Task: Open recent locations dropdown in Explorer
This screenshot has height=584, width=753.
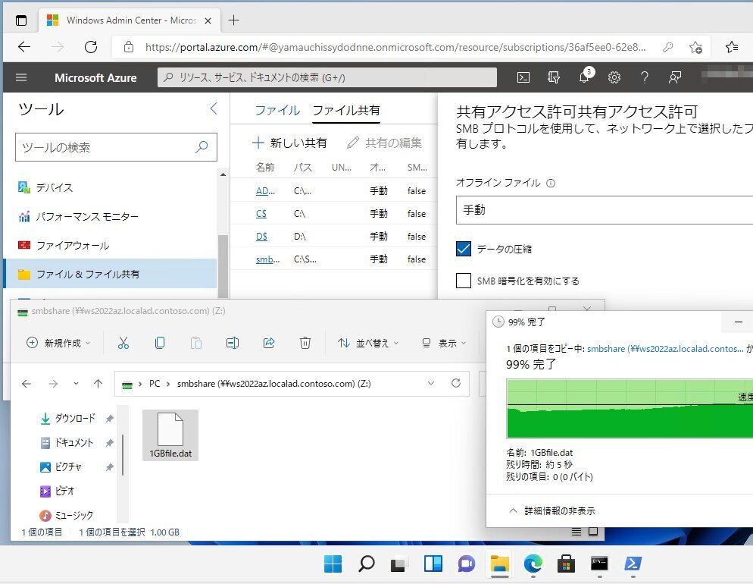Action: [76, 384]
